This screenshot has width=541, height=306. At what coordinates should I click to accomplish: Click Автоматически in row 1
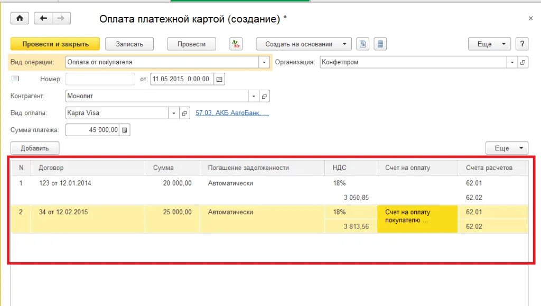[x=230, y=183]
